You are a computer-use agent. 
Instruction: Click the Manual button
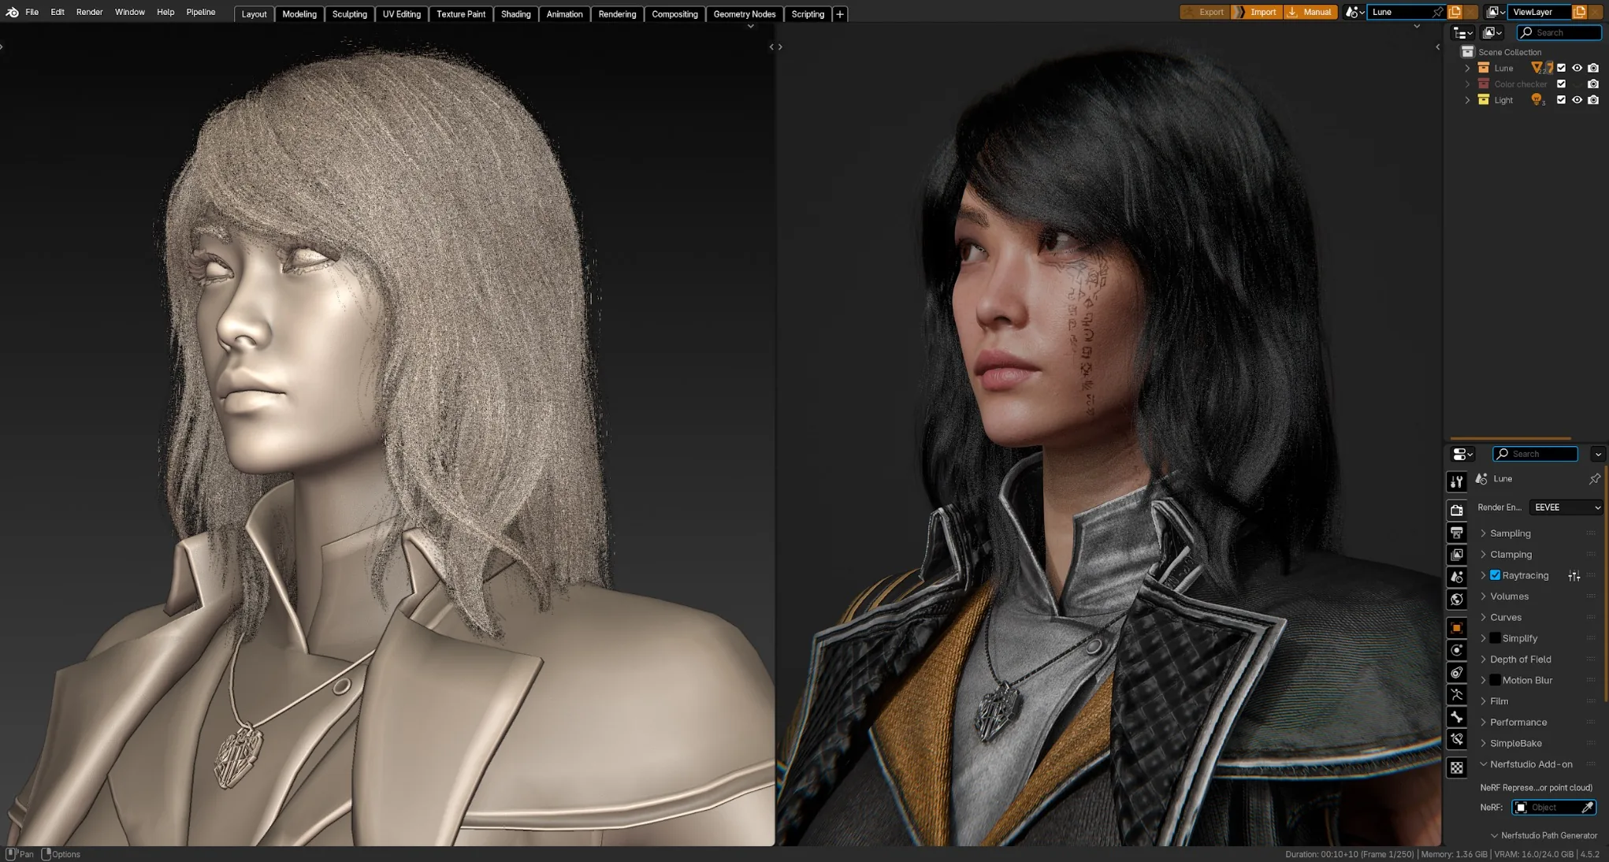coord(1310,12)
